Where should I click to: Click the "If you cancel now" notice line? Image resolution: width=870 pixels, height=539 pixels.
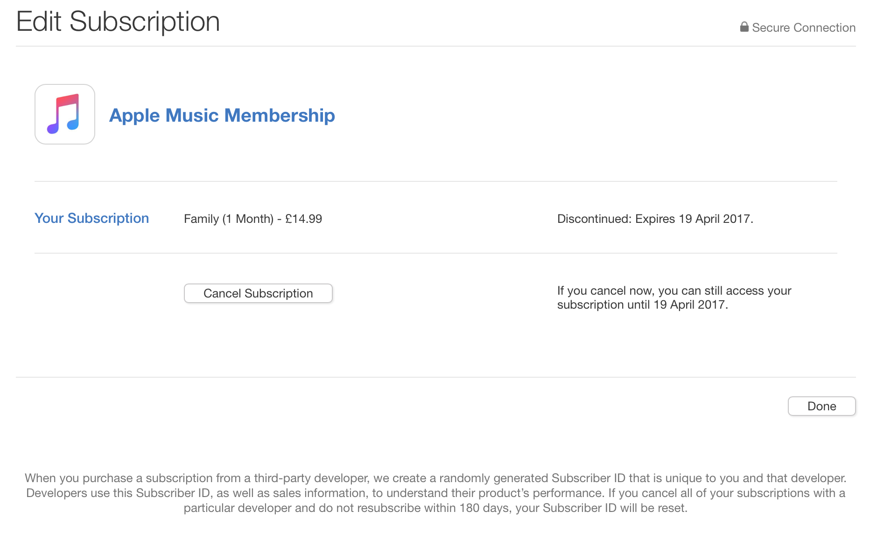pos(674,290)
